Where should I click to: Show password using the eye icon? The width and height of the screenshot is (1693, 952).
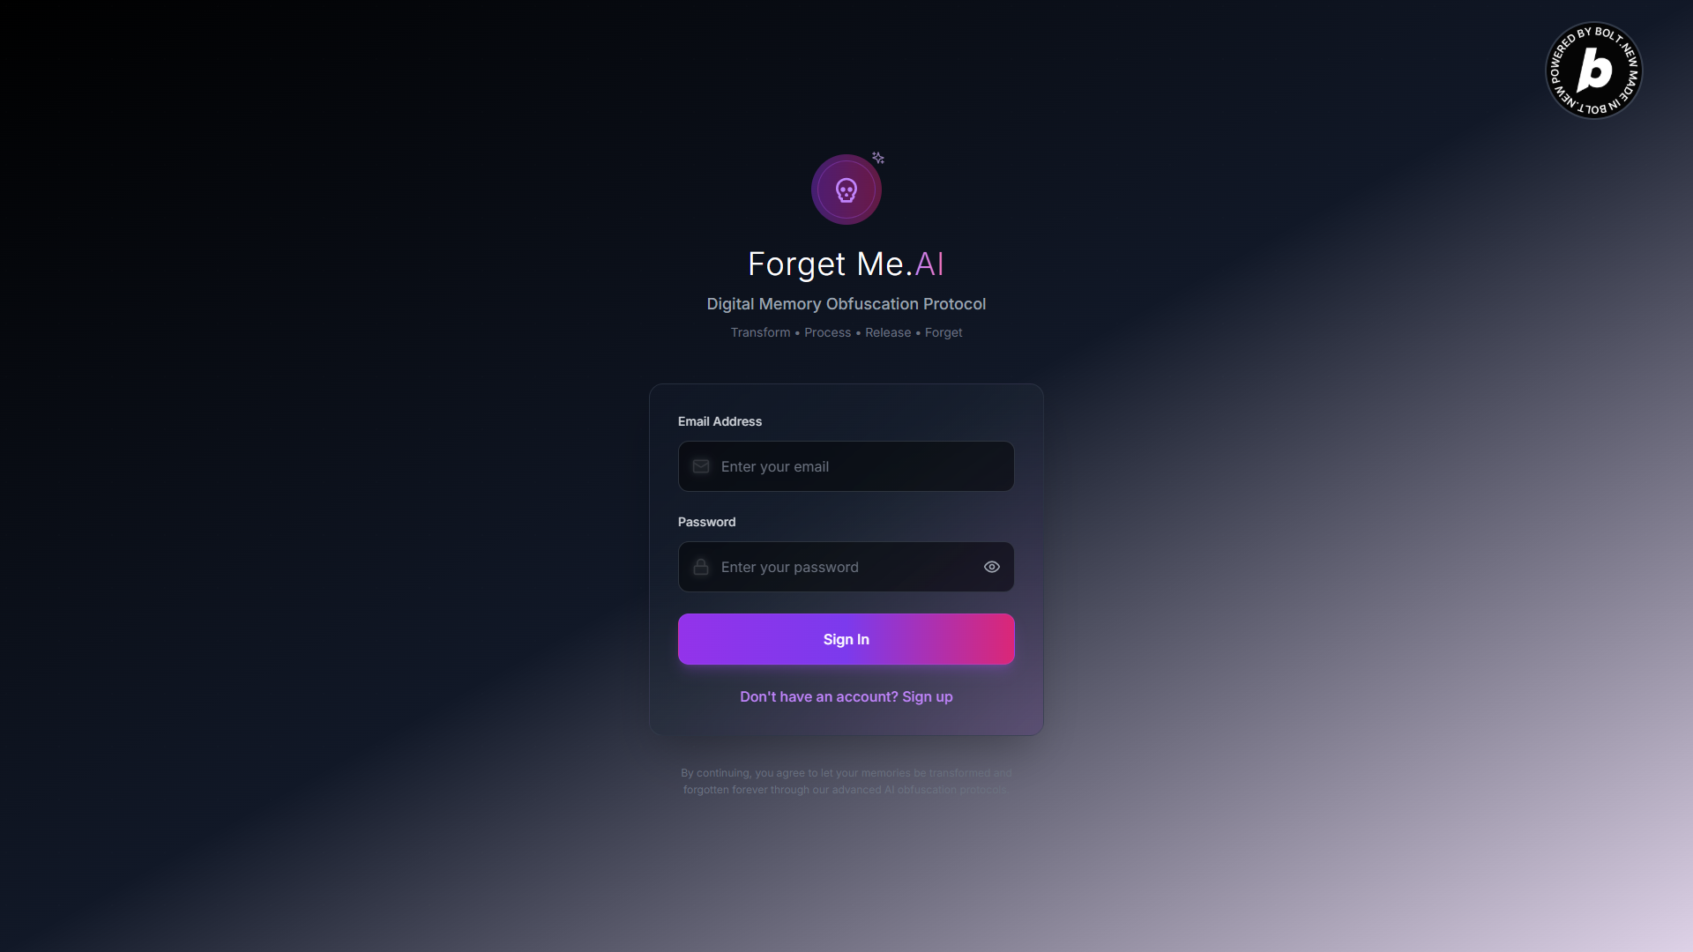click(992, 567)
